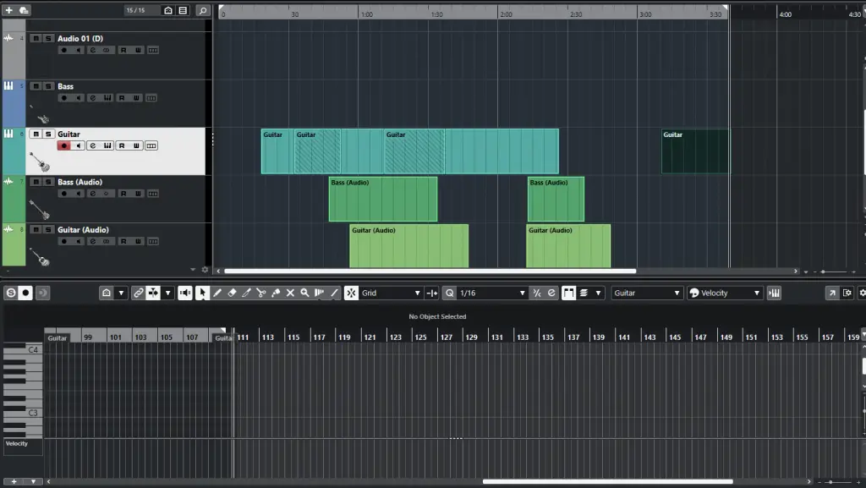Image resolution: width=866 pixels, height=488 pixels.
Task: Click the Add Track plus icon
Action: pos(8,10)
